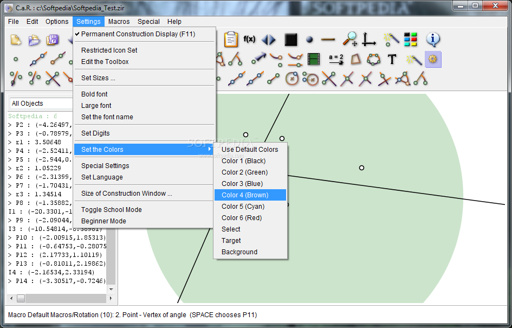This screenshot has height=328, width=512.
Task: Open the All Objects dropdown
Action: tap(42, 104)
